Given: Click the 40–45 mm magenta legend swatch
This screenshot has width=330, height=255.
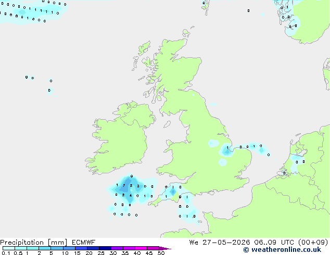Looking at the screenshot, I should [141, 248].
